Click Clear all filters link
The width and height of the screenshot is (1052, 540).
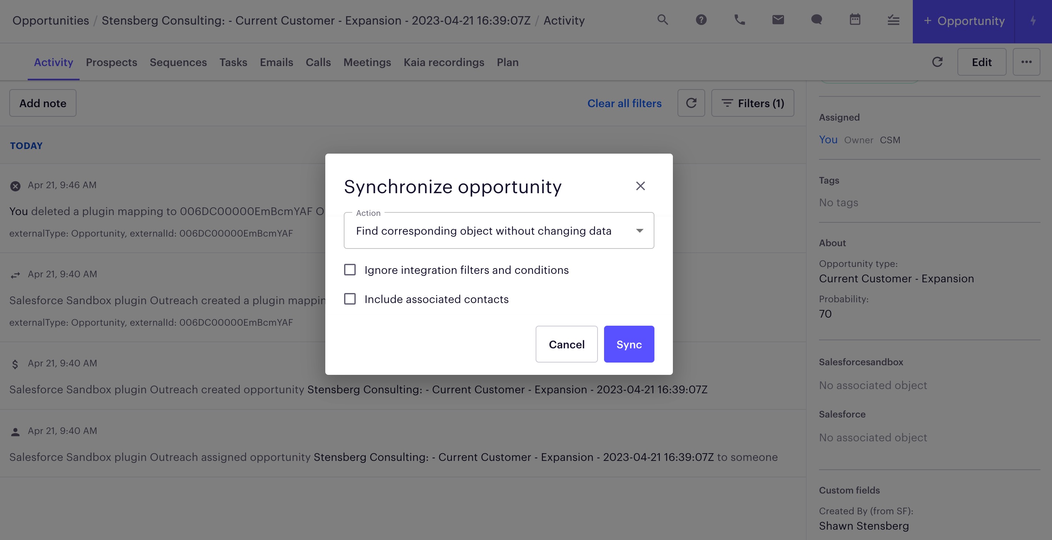624,103
